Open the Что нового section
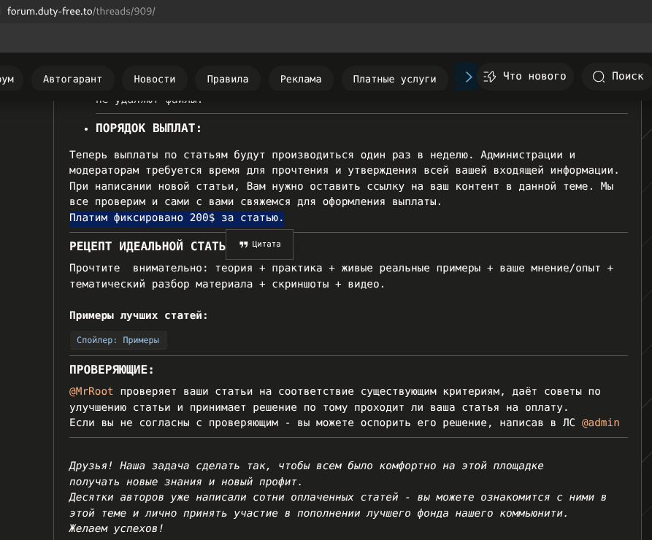 [x=525, y=77]
